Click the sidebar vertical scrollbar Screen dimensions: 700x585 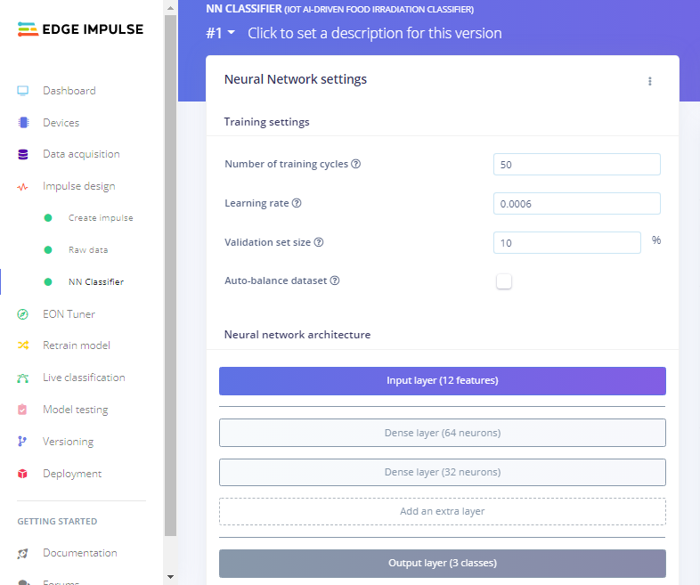[170, 267]
